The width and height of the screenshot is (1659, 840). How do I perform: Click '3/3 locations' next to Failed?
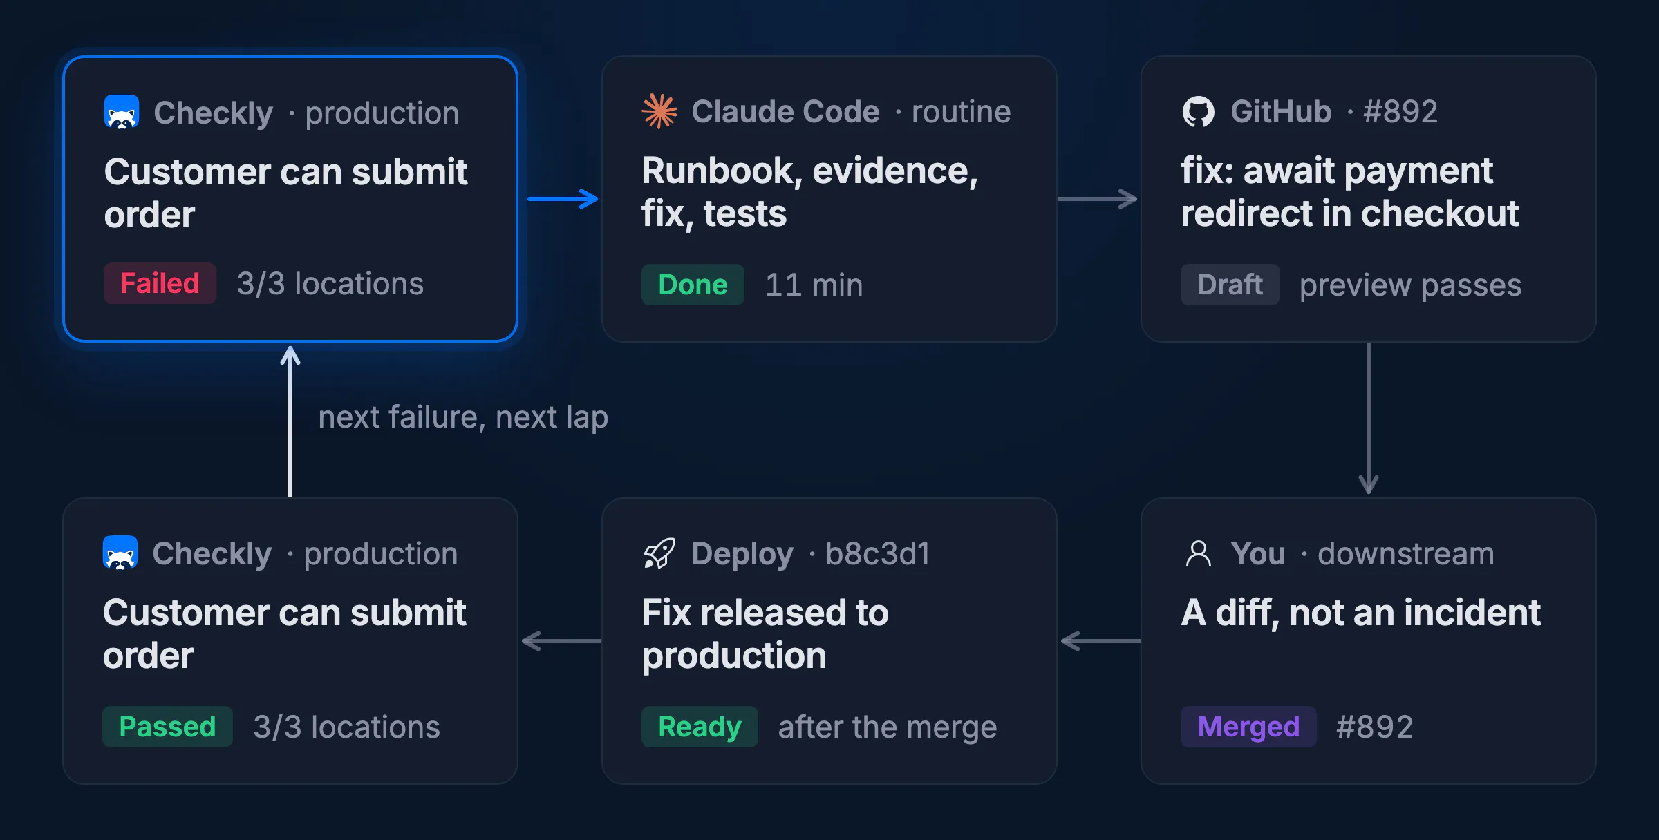(x=330, y=284)
